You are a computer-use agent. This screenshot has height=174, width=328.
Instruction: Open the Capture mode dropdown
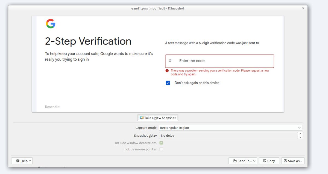[x=230, y=128]
